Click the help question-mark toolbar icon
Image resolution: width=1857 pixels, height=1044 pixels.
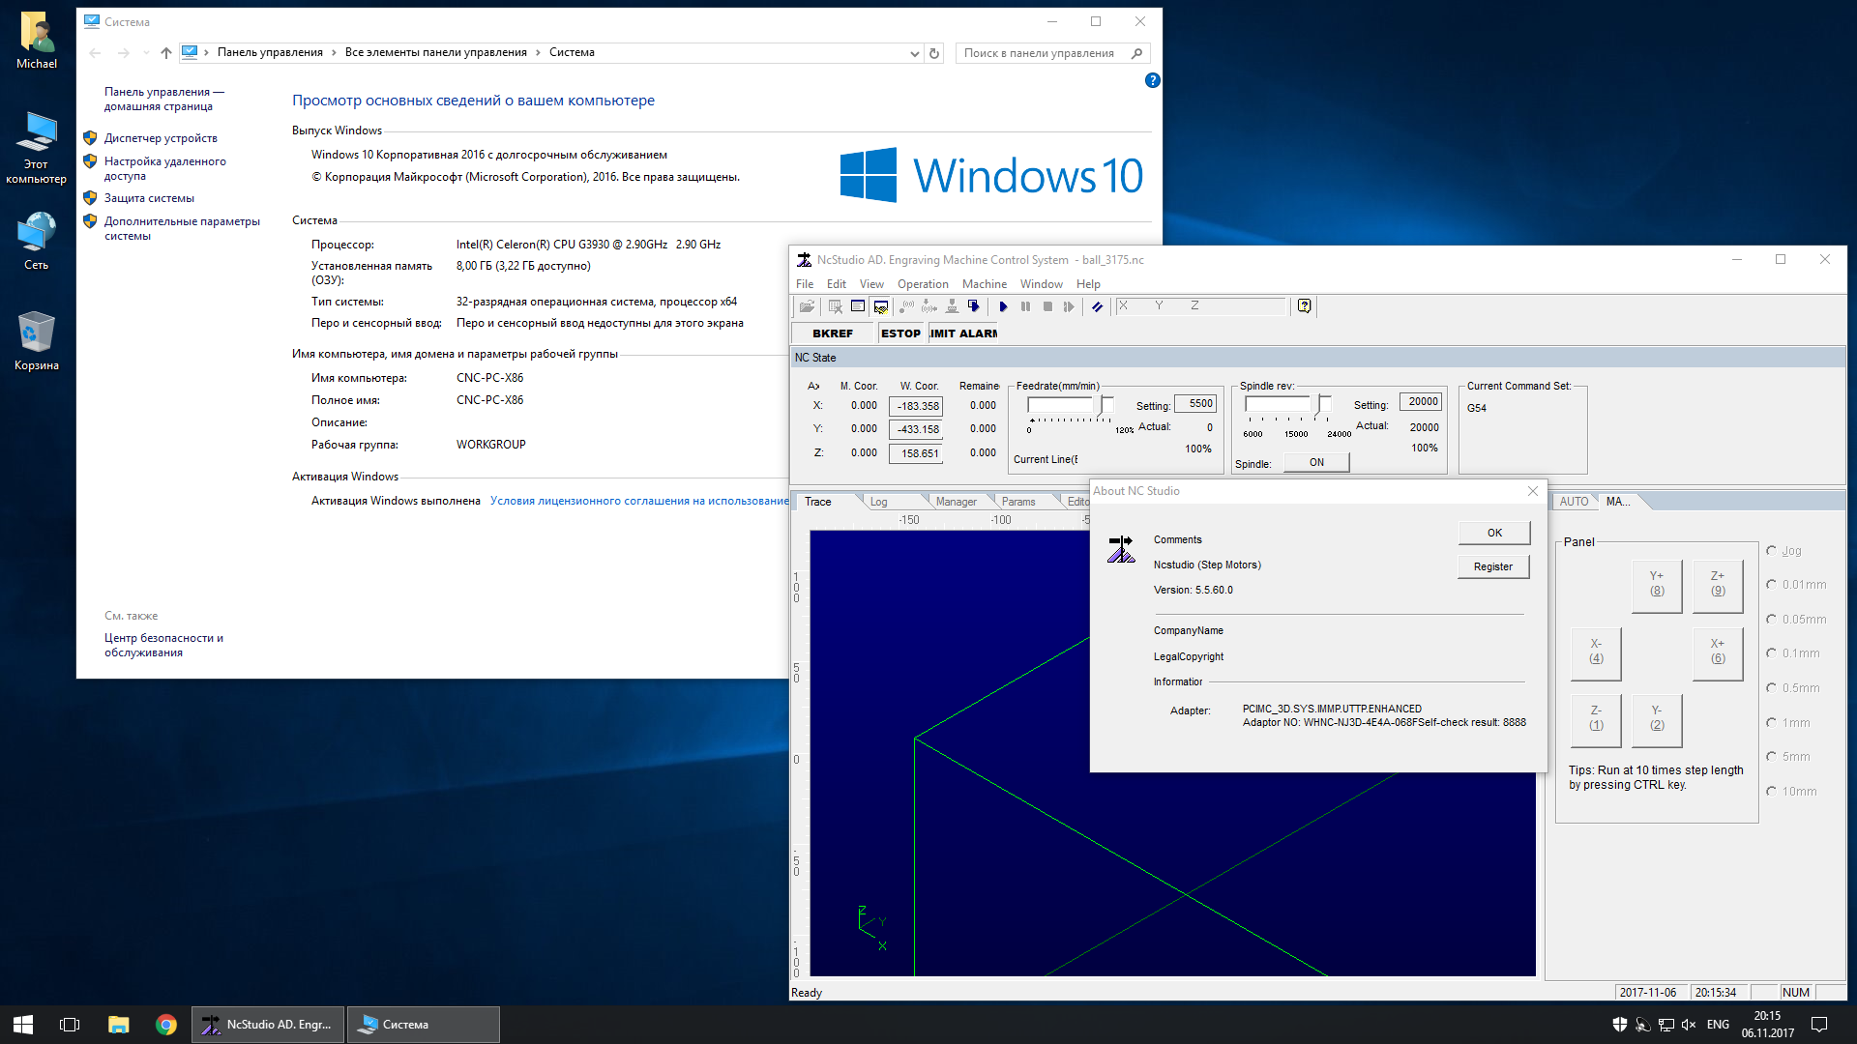[1304, 306]
